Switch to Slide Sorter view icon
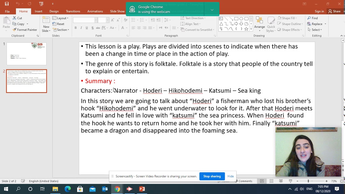This screenshot has width=345, height=194. click(x=271, y=181)
